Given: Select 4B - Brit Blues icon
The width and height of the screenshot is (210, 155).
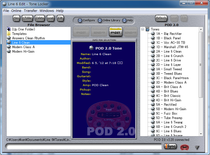Looking at the screenshot, I should pyautogui.click(x=153, y=91).
